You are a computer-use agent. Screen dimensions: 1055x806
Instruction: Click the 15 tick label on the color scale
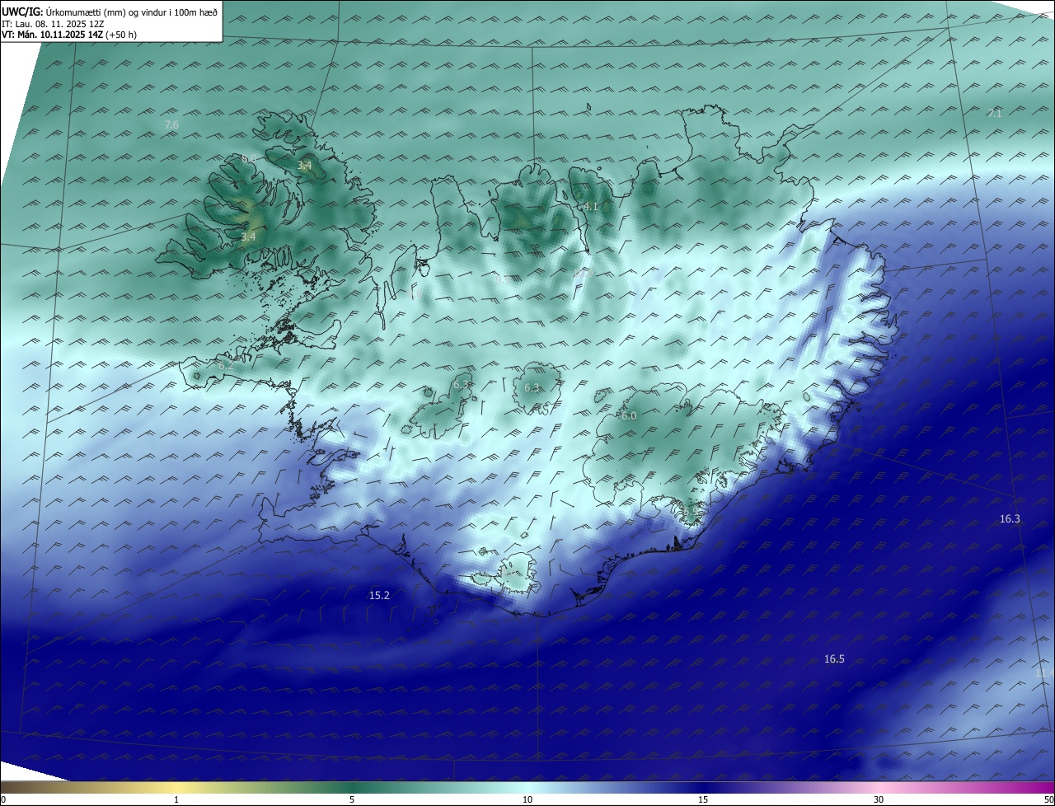coord(703,799)
